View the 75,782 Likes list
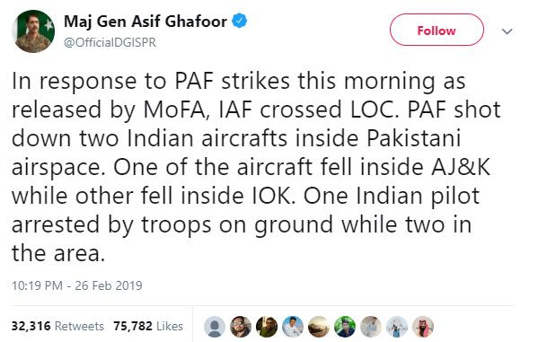This screenshot has width=538, height=342. tap(148, 326)
